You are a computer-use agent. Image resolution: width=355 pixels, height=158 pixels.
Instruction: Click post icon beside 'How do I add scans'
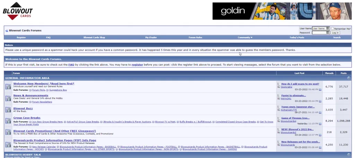[279, 84]
